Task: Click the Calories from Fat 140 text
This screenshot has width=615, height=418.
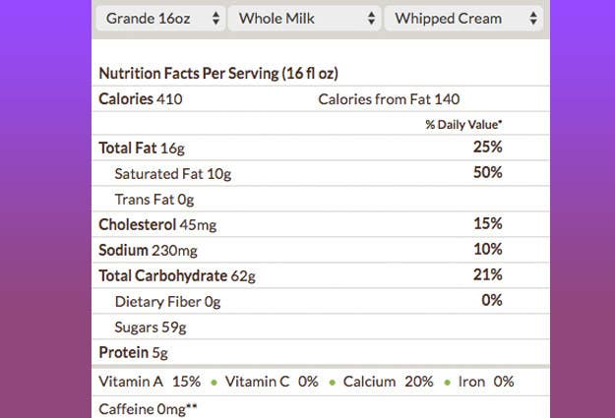Action: pos(389,99)
